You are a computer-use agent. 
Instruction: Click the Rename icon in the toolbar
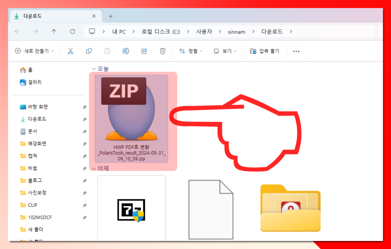(125, 51)
